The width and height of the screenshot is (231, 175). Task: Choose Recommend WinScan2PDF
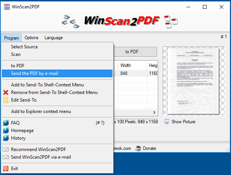[57, 150]
